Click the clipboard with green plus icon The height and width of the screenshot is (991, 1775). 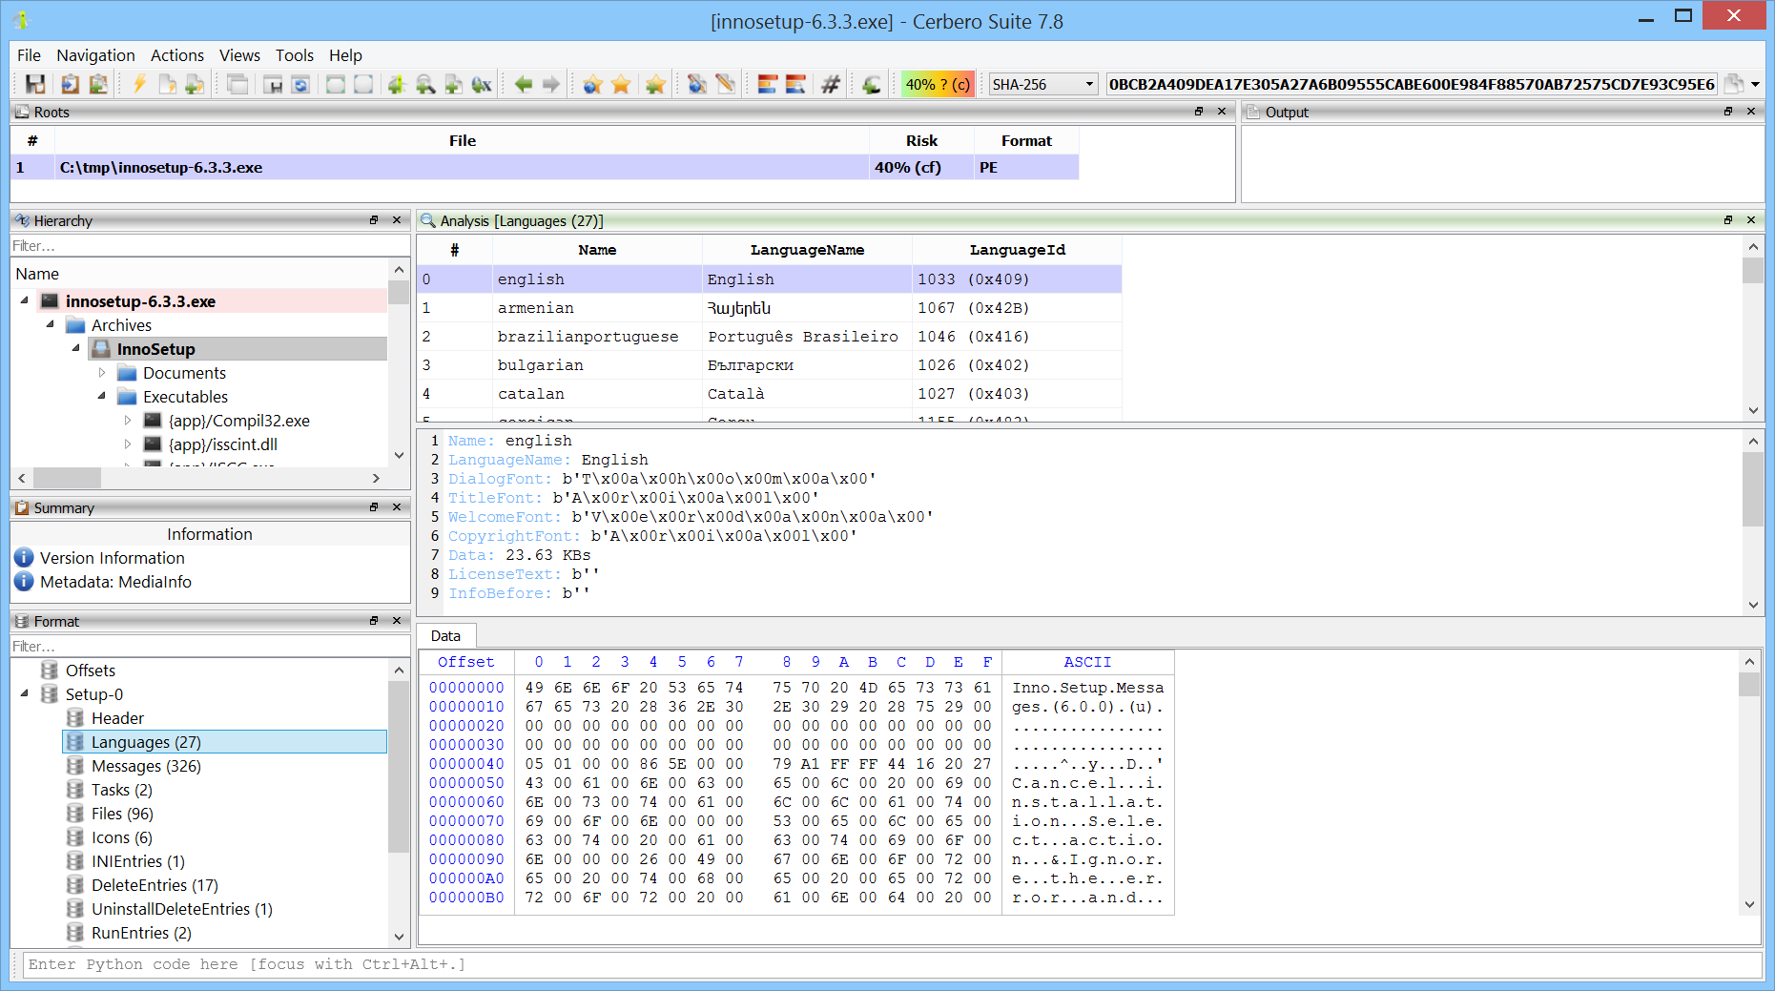(97, 84)
